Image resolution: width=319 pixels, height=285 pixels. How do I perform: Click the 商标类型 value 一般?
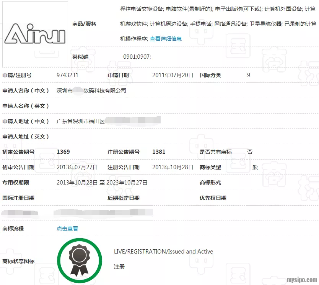point(252,167)
